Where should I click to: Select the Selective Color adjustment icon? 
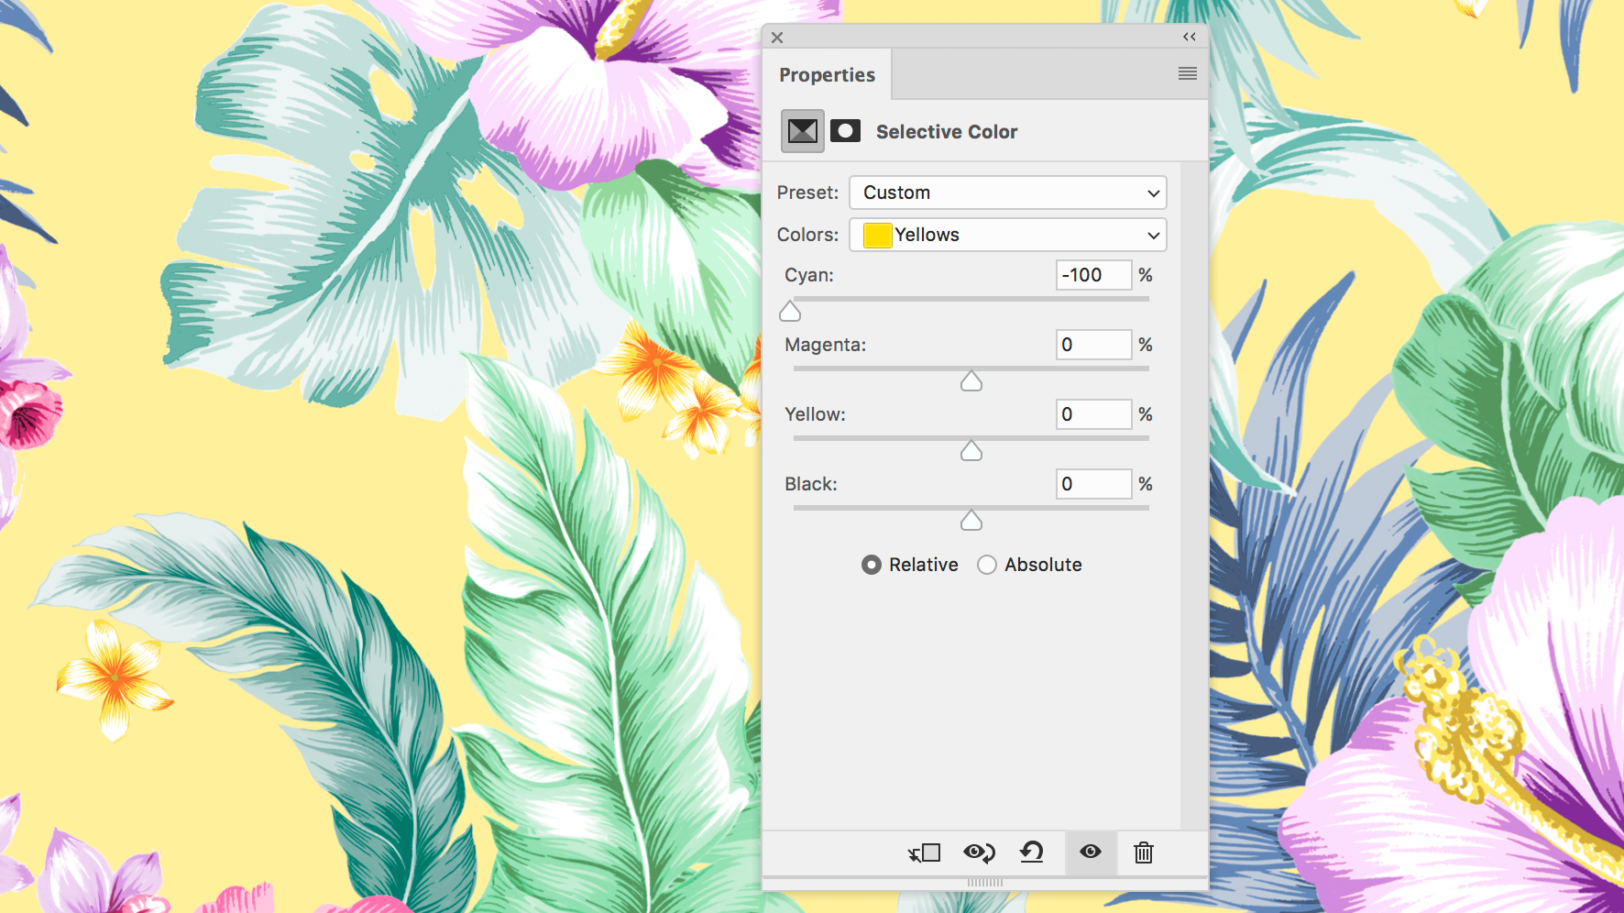[803, 131]
